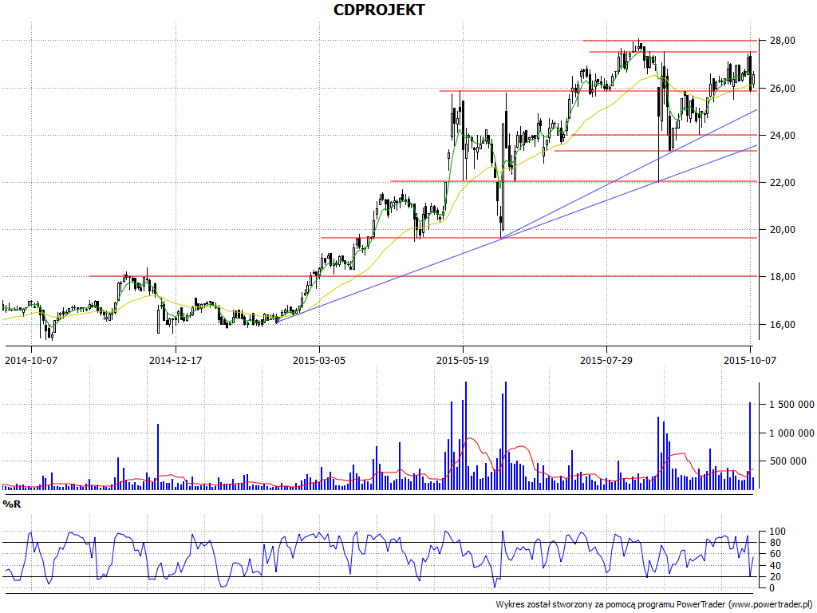Click the 1 000 000 volume label
This screenshot has height=613, width=817.
pos(792,433)
